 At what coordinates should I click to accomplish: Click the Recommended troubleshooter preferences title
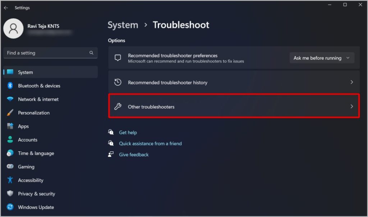[x=172, y=56]
